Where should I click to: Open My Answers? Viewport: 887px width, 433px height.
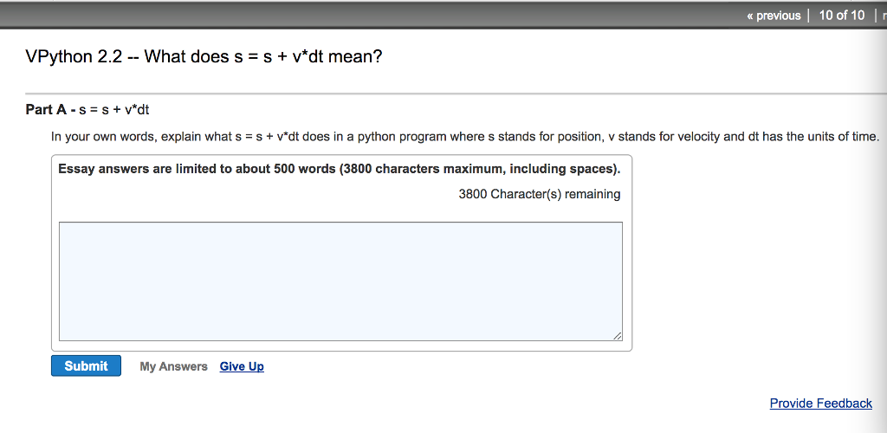pos(173,366)
